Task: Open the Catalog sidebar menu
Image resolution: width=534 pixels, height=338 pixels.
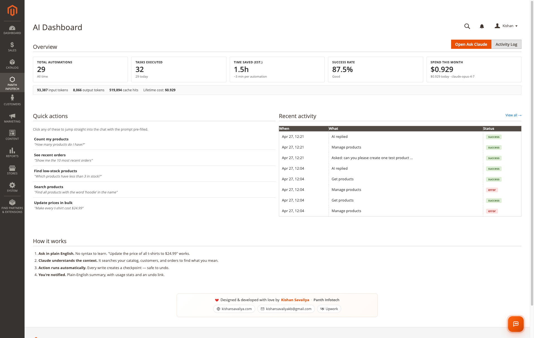Action: point(12,64)
